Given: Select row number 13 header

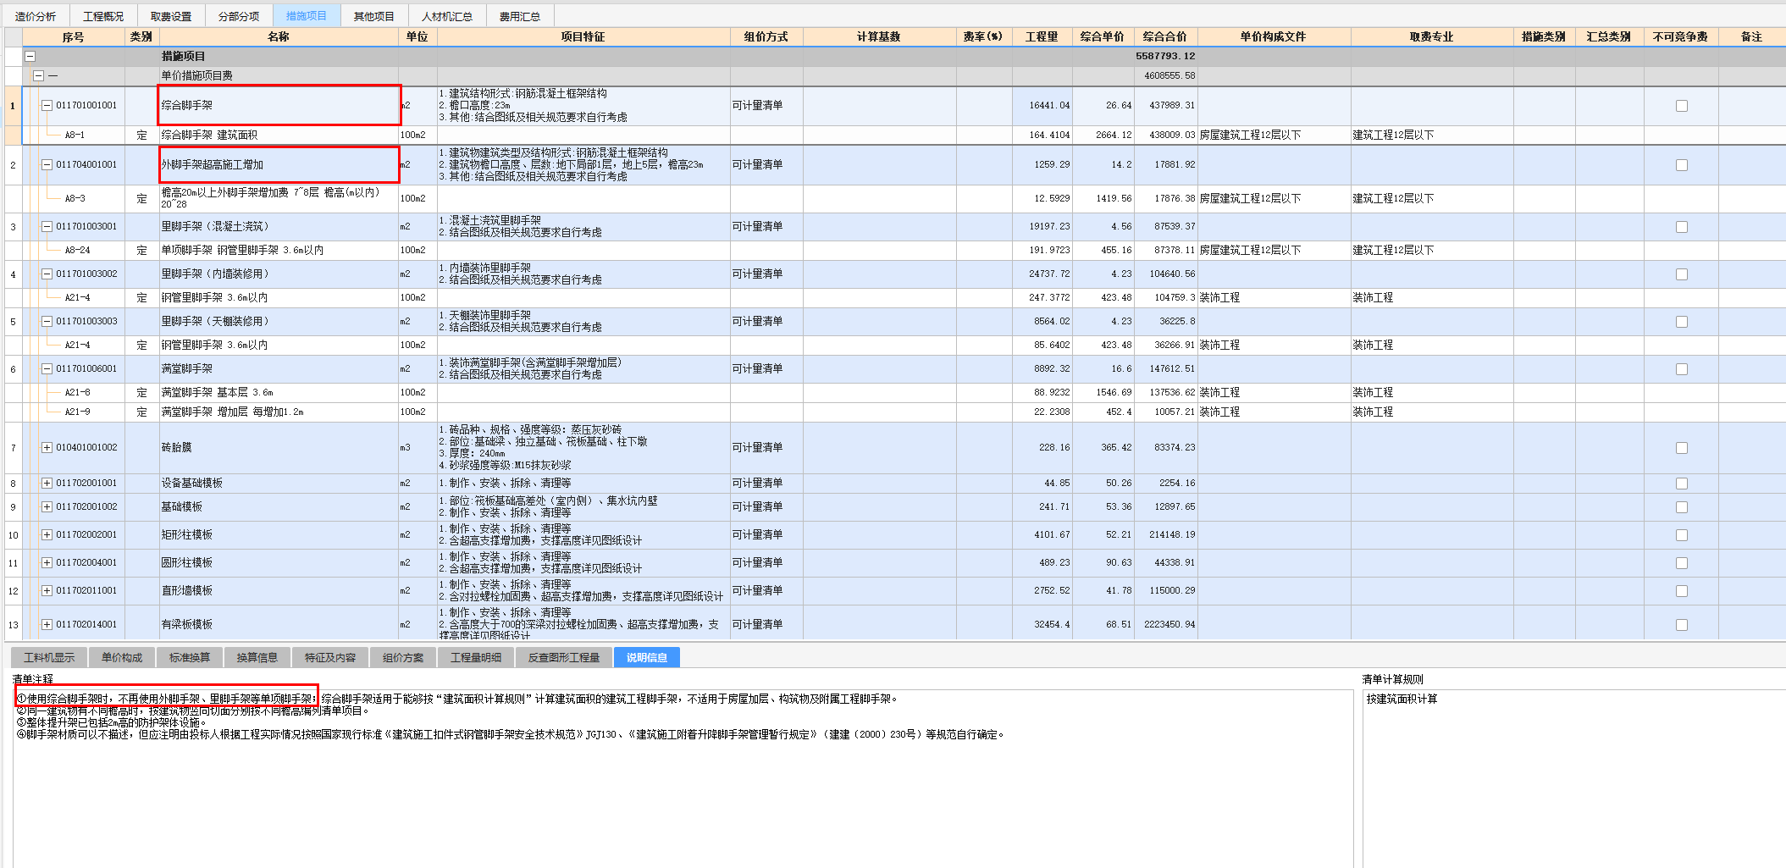Looking at the screenshot, I should (13, 625).
